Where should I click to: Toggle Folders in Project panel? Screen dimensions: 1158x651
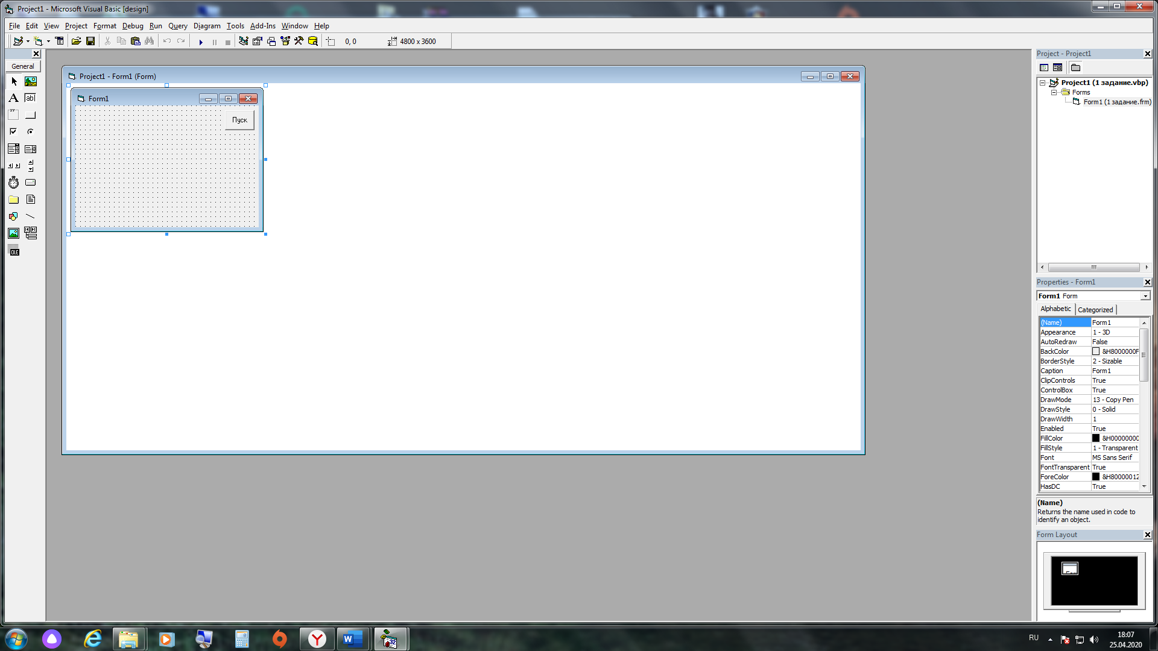point(1075,68)
